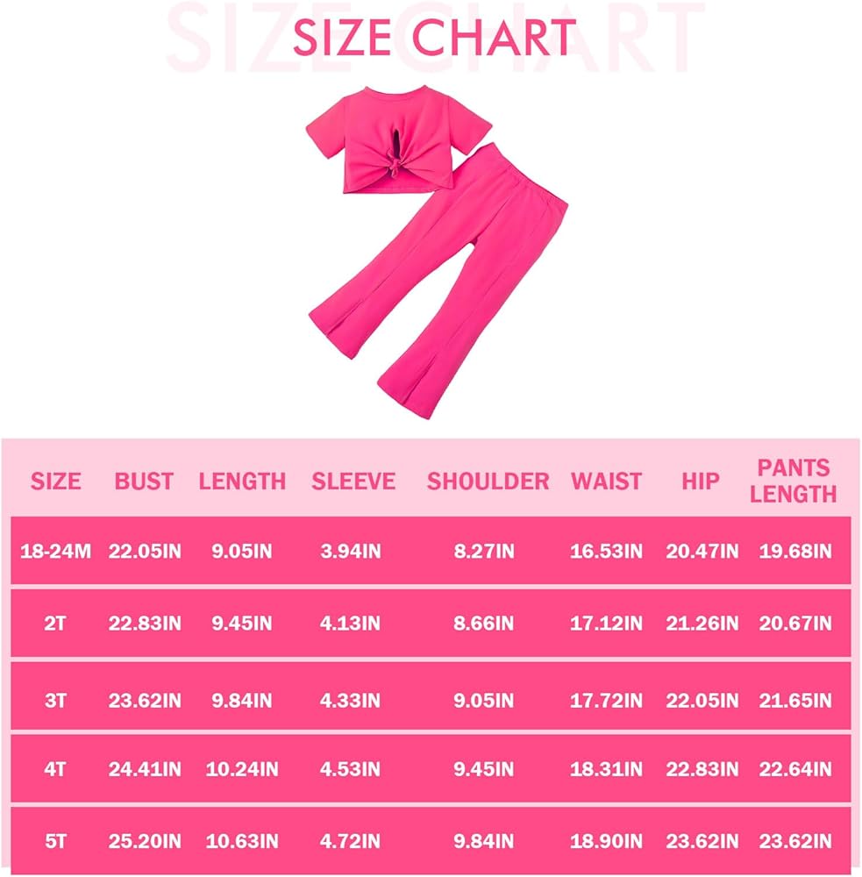Select the BUST column header

144,481
